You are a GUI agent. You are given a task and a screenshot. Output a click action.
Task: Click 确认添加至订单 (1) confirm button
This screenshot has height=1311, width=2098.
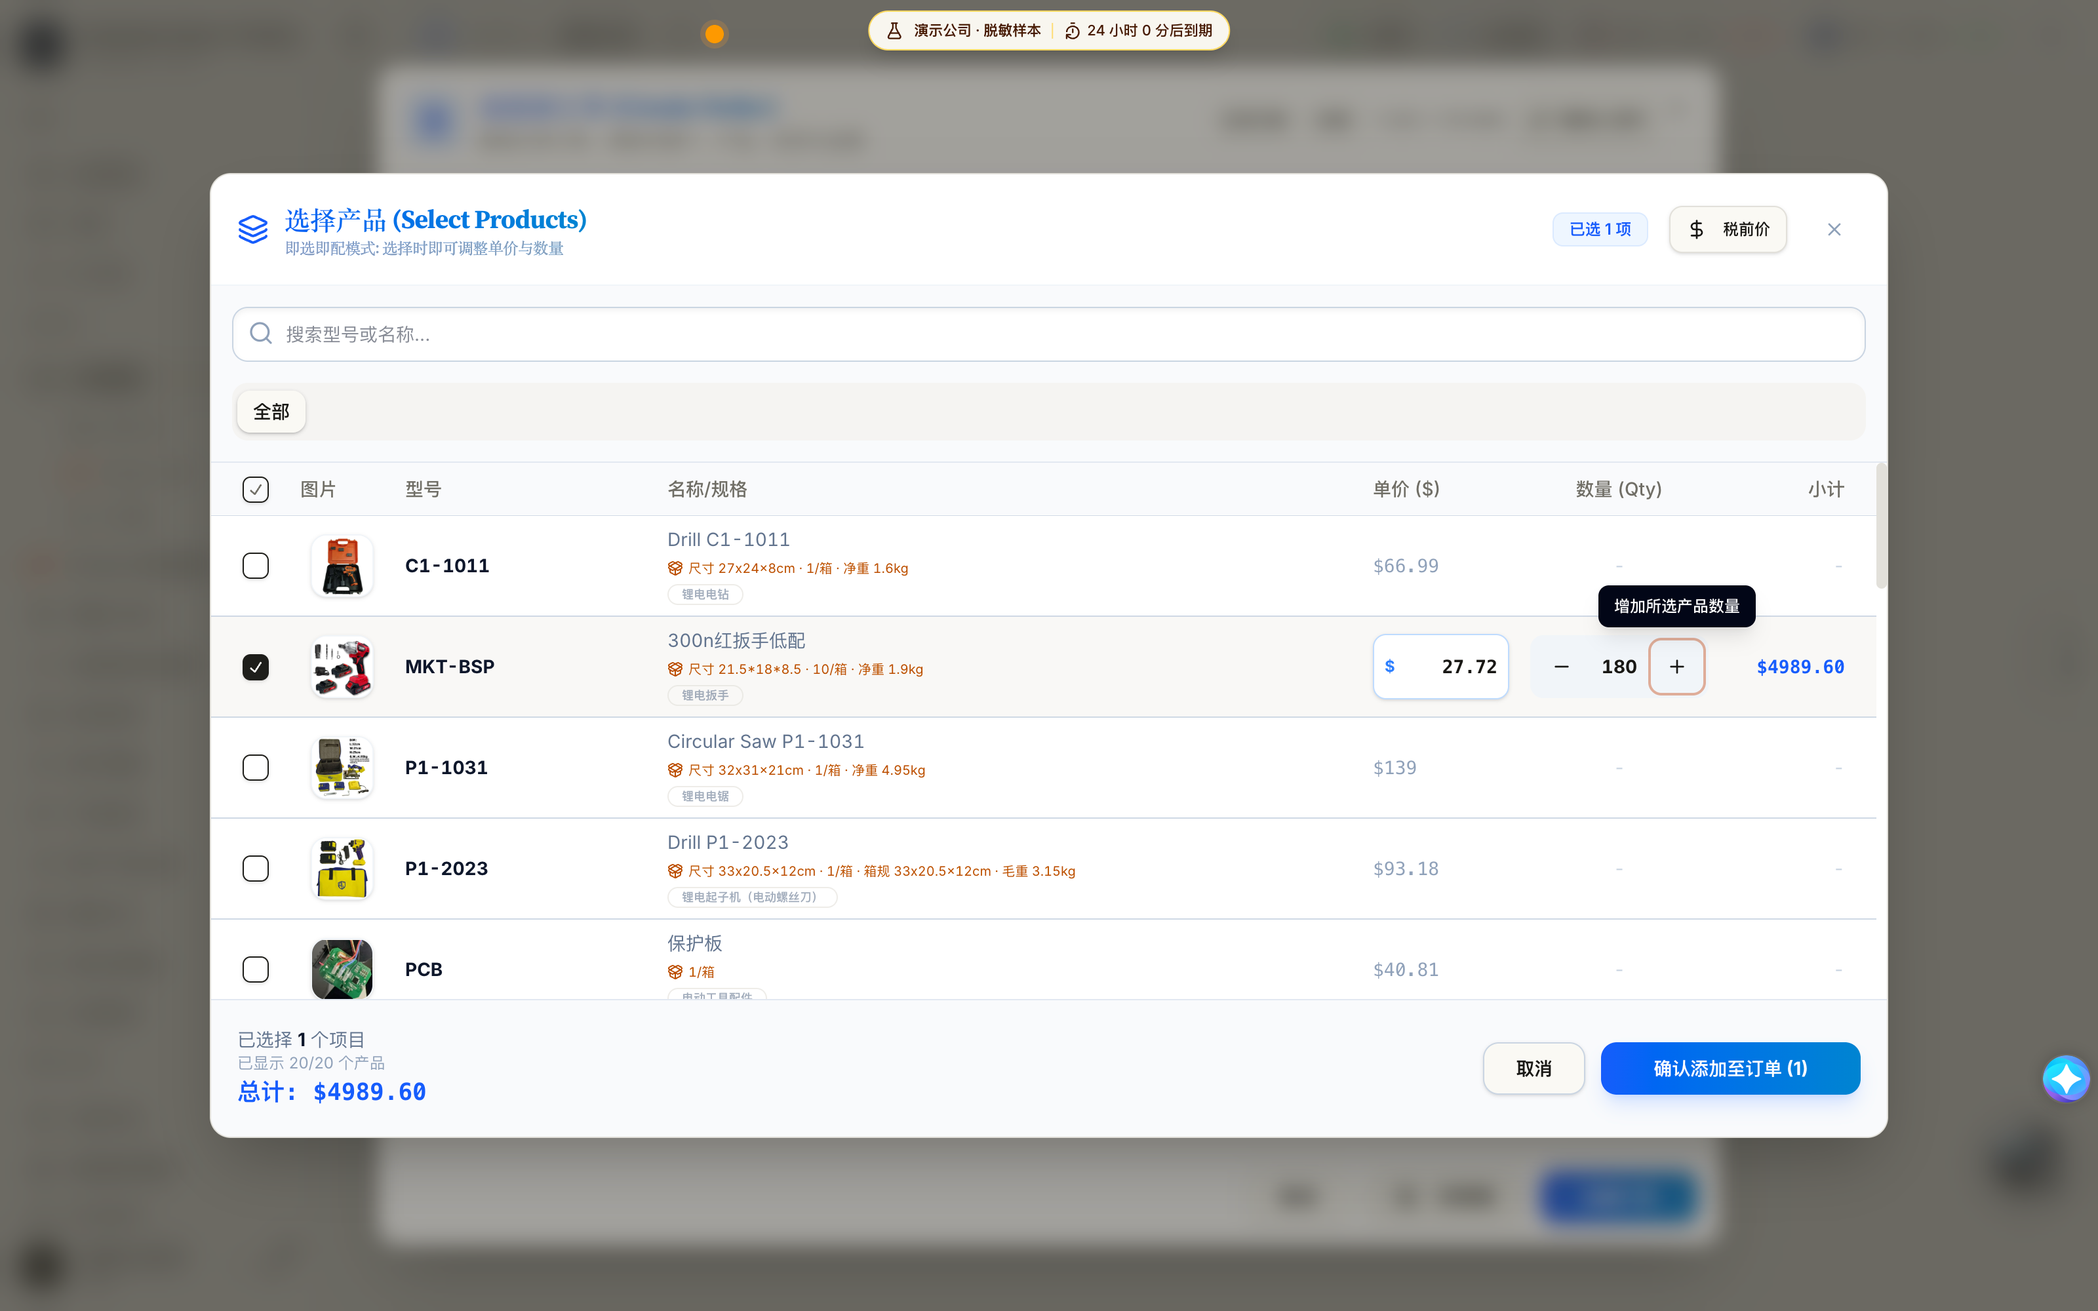1730,1068
